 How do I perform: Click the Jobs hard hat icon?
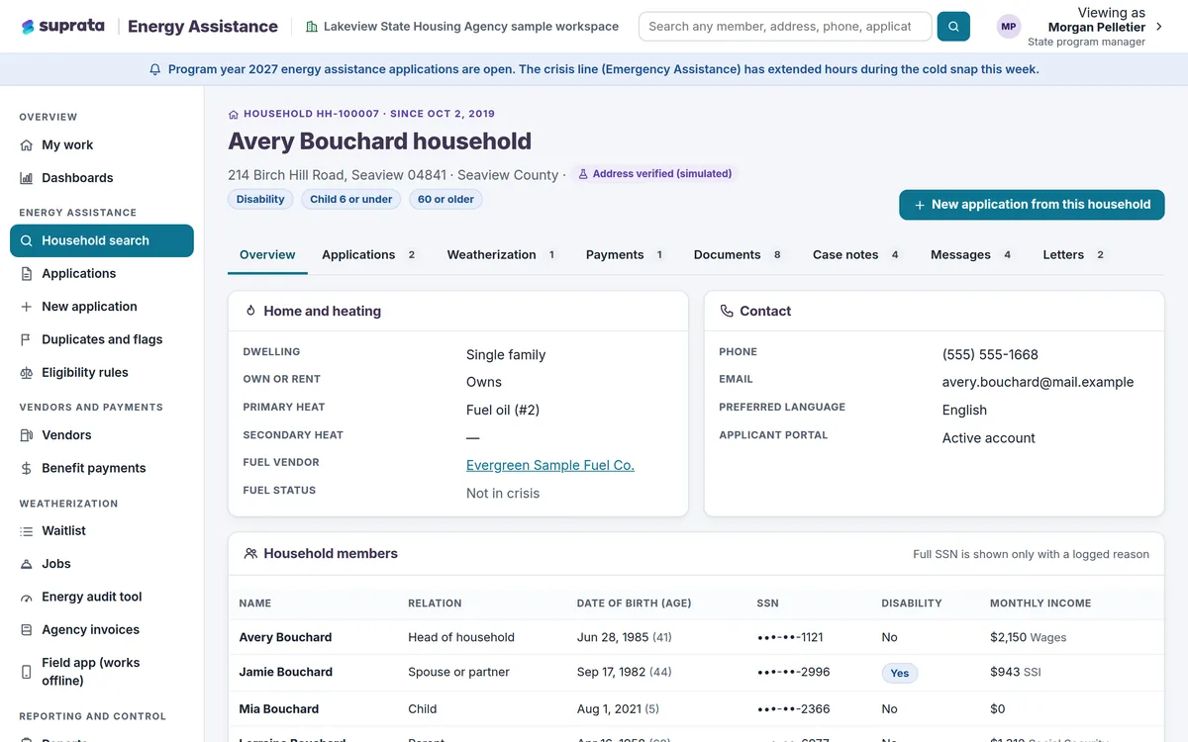coord(27,564)
